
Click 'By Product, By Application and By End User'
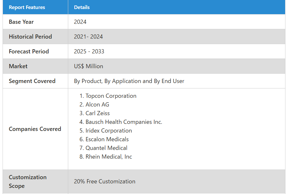point(129,81)
